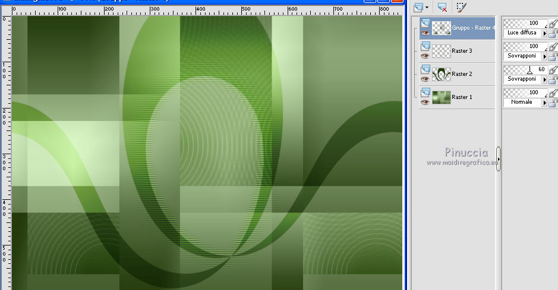Screen dimensions: 558x290
Task: Click the 60 opacity slider of Raster 2
Action: point(526,69)
